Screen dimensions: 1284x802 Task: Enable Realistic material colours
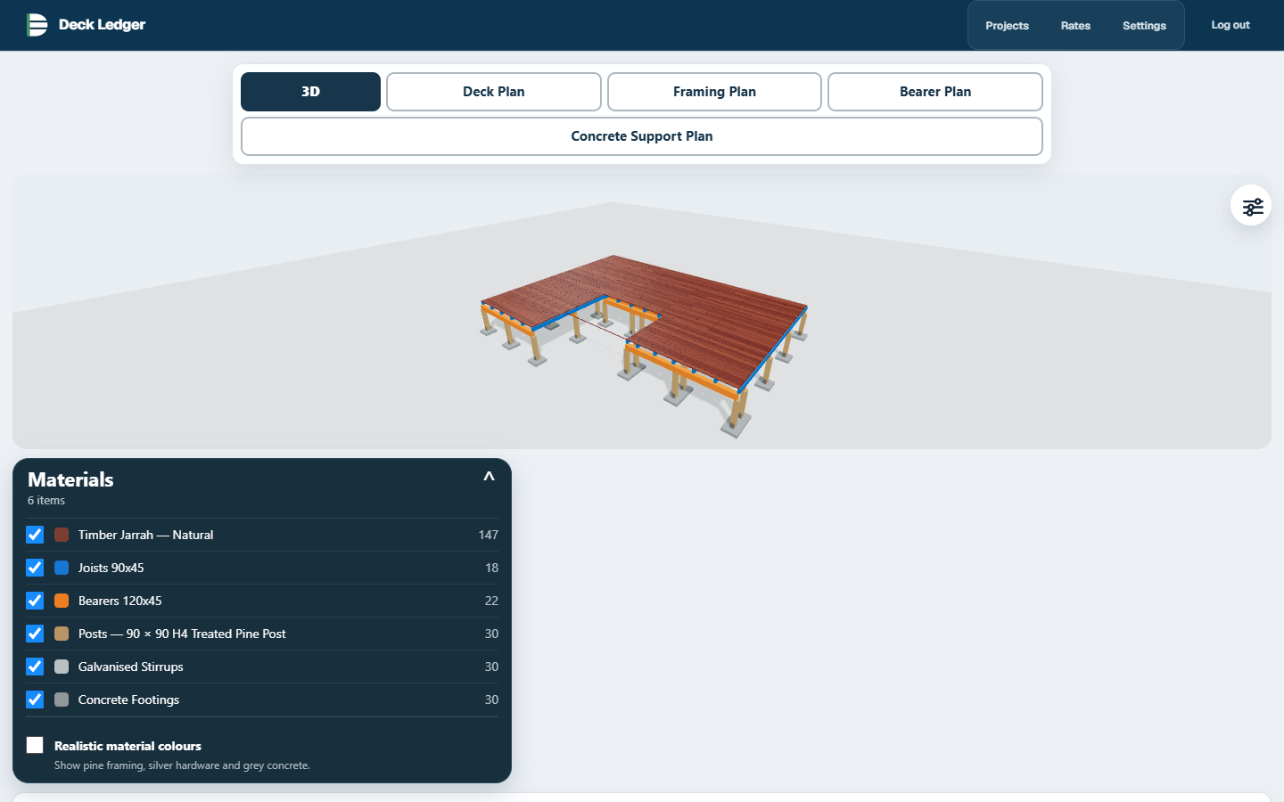(35, 745)
